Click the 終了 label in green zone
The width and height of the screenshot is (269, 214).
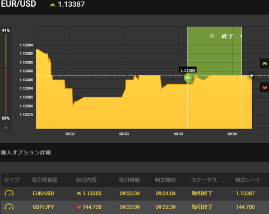[x=227, y=36]
